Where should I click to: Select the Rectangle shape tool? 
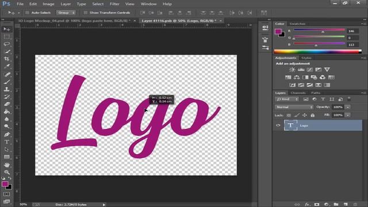[x=6, y=157]
